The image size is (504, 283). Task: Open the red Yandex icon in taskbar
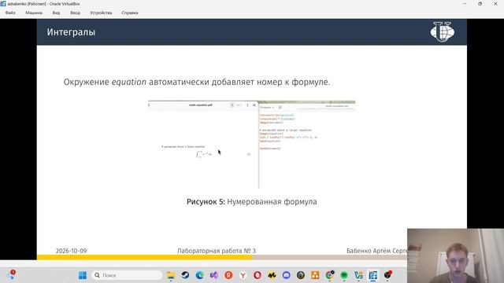[x=228, y=275]
